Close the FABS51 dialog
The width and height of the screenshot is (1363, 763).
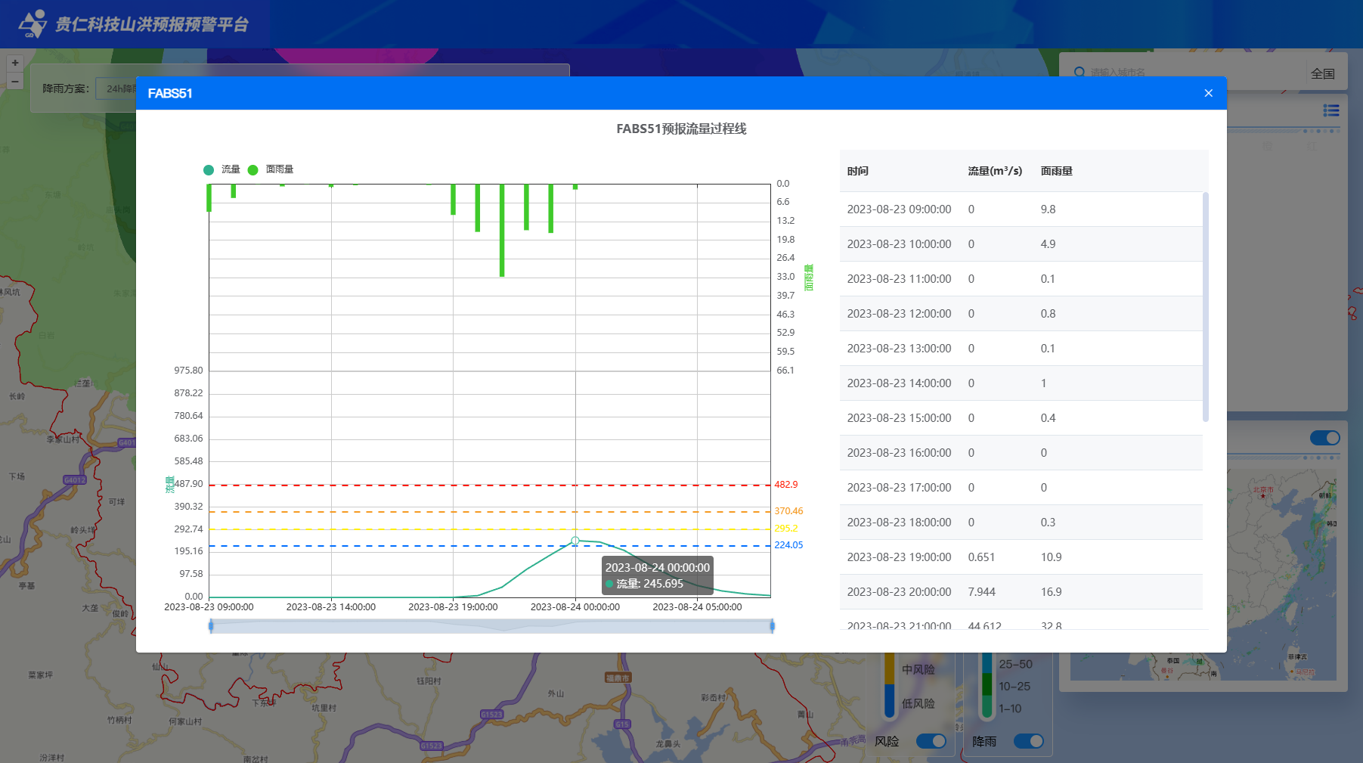point(1208,93)
